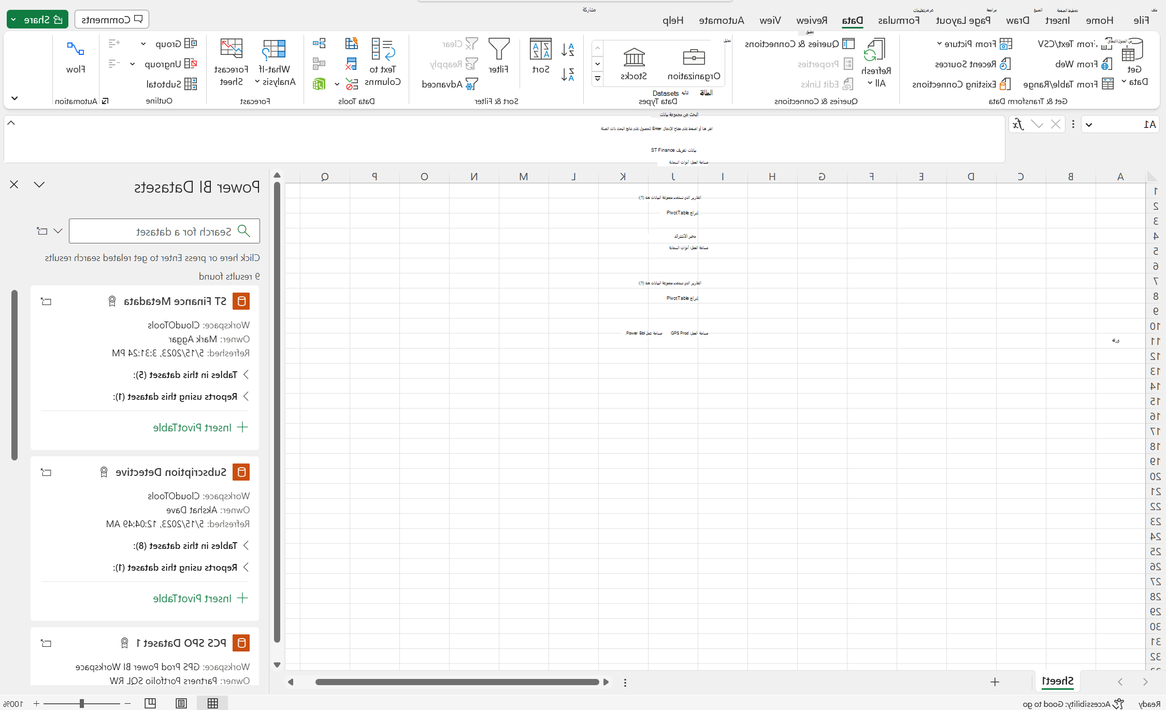Click the Comments button

click(x=112, y=20)
